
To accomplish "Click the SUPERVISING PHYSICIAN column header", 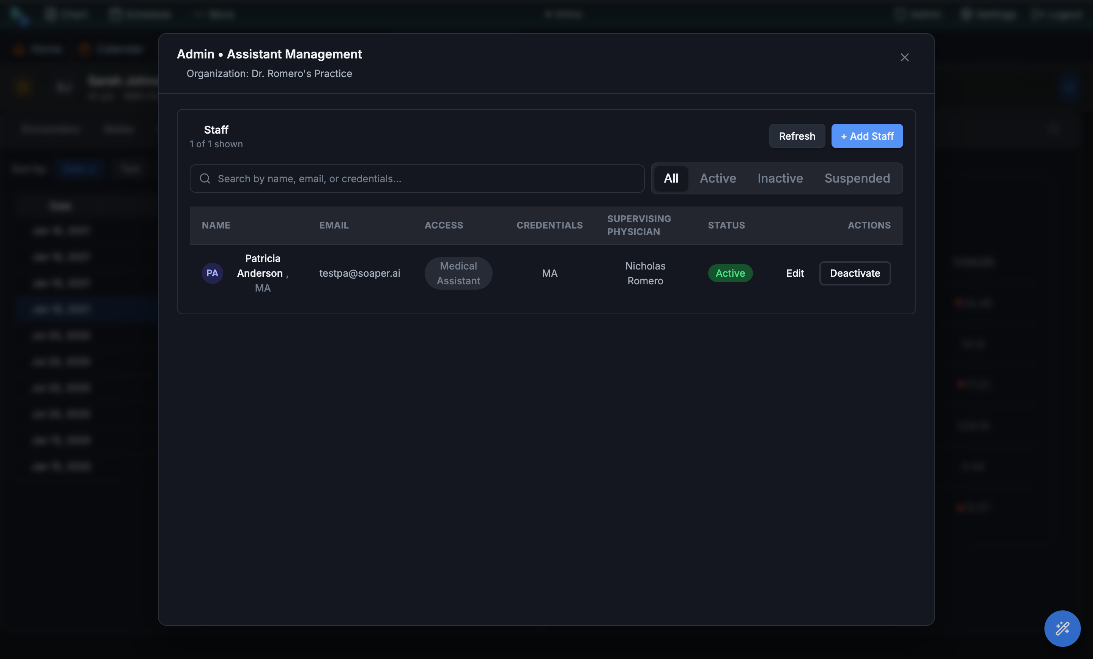I will pyautogui.click(x=638, y=225).
